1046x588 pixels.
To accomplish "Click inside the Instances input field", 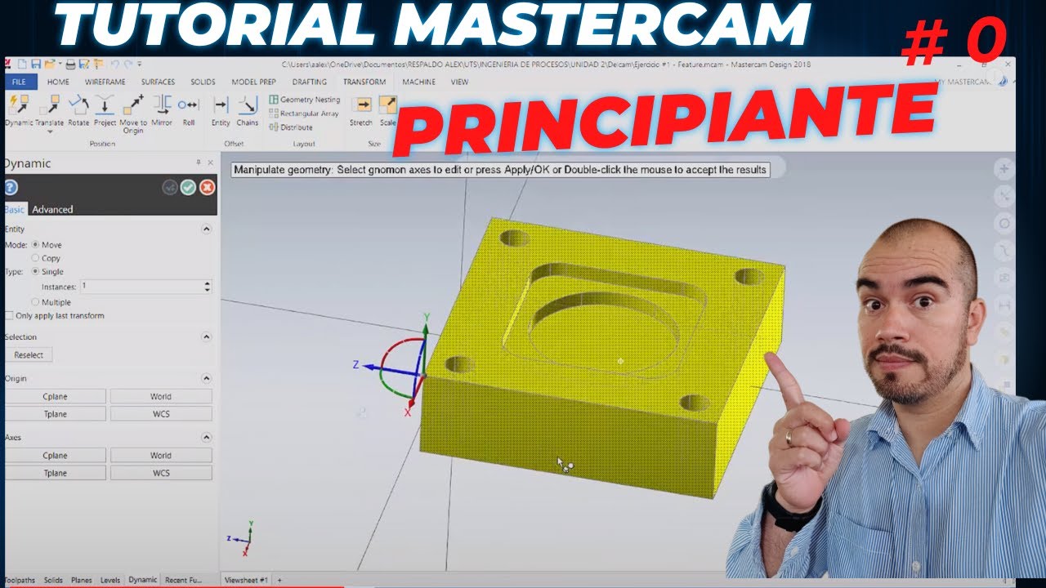I will pyautogui.click(x=141, y=287).
